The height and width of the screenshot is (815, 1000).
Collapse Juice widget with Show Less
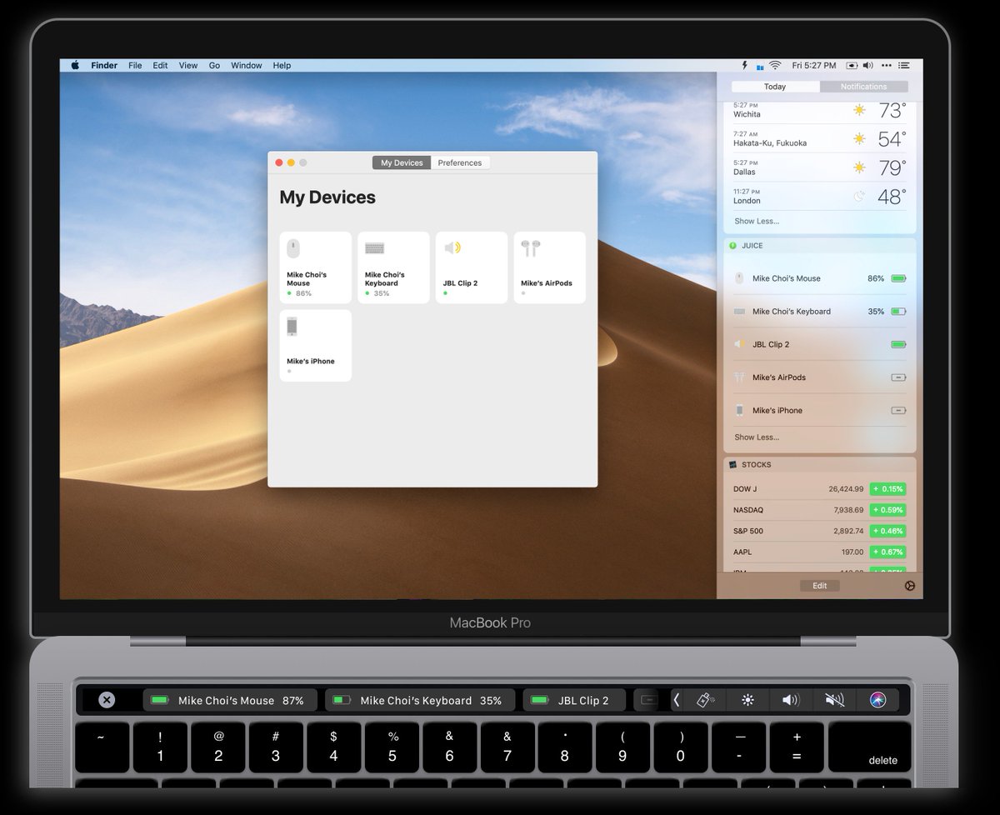pyautogui.click(x=757, y=437)
